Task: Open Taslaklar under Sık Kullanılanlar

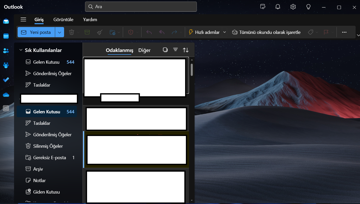Action: (x=47, y=85)
